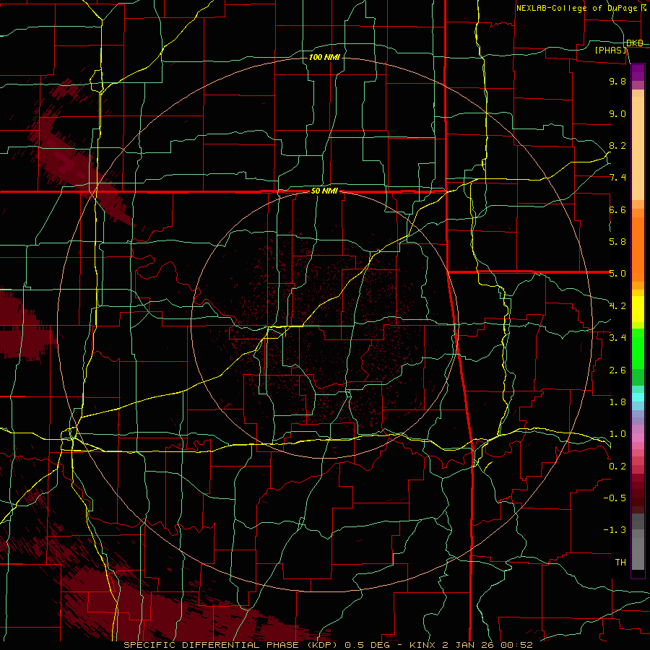Click the 0.2 value on color scale
The width and height of the screenshot is (650, 650).
[617, 467]
